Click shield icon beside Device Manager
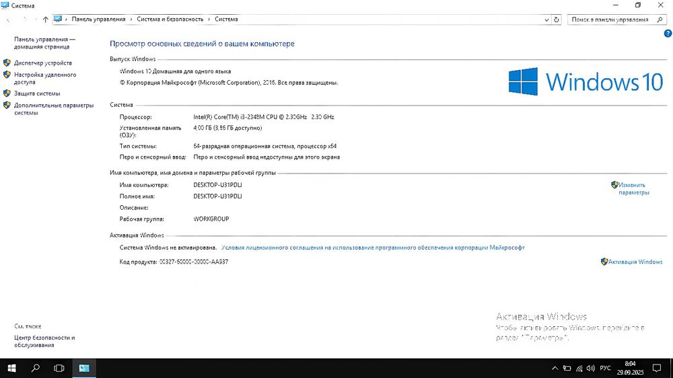This screenshot has width=673, height=378. point(7,63)
